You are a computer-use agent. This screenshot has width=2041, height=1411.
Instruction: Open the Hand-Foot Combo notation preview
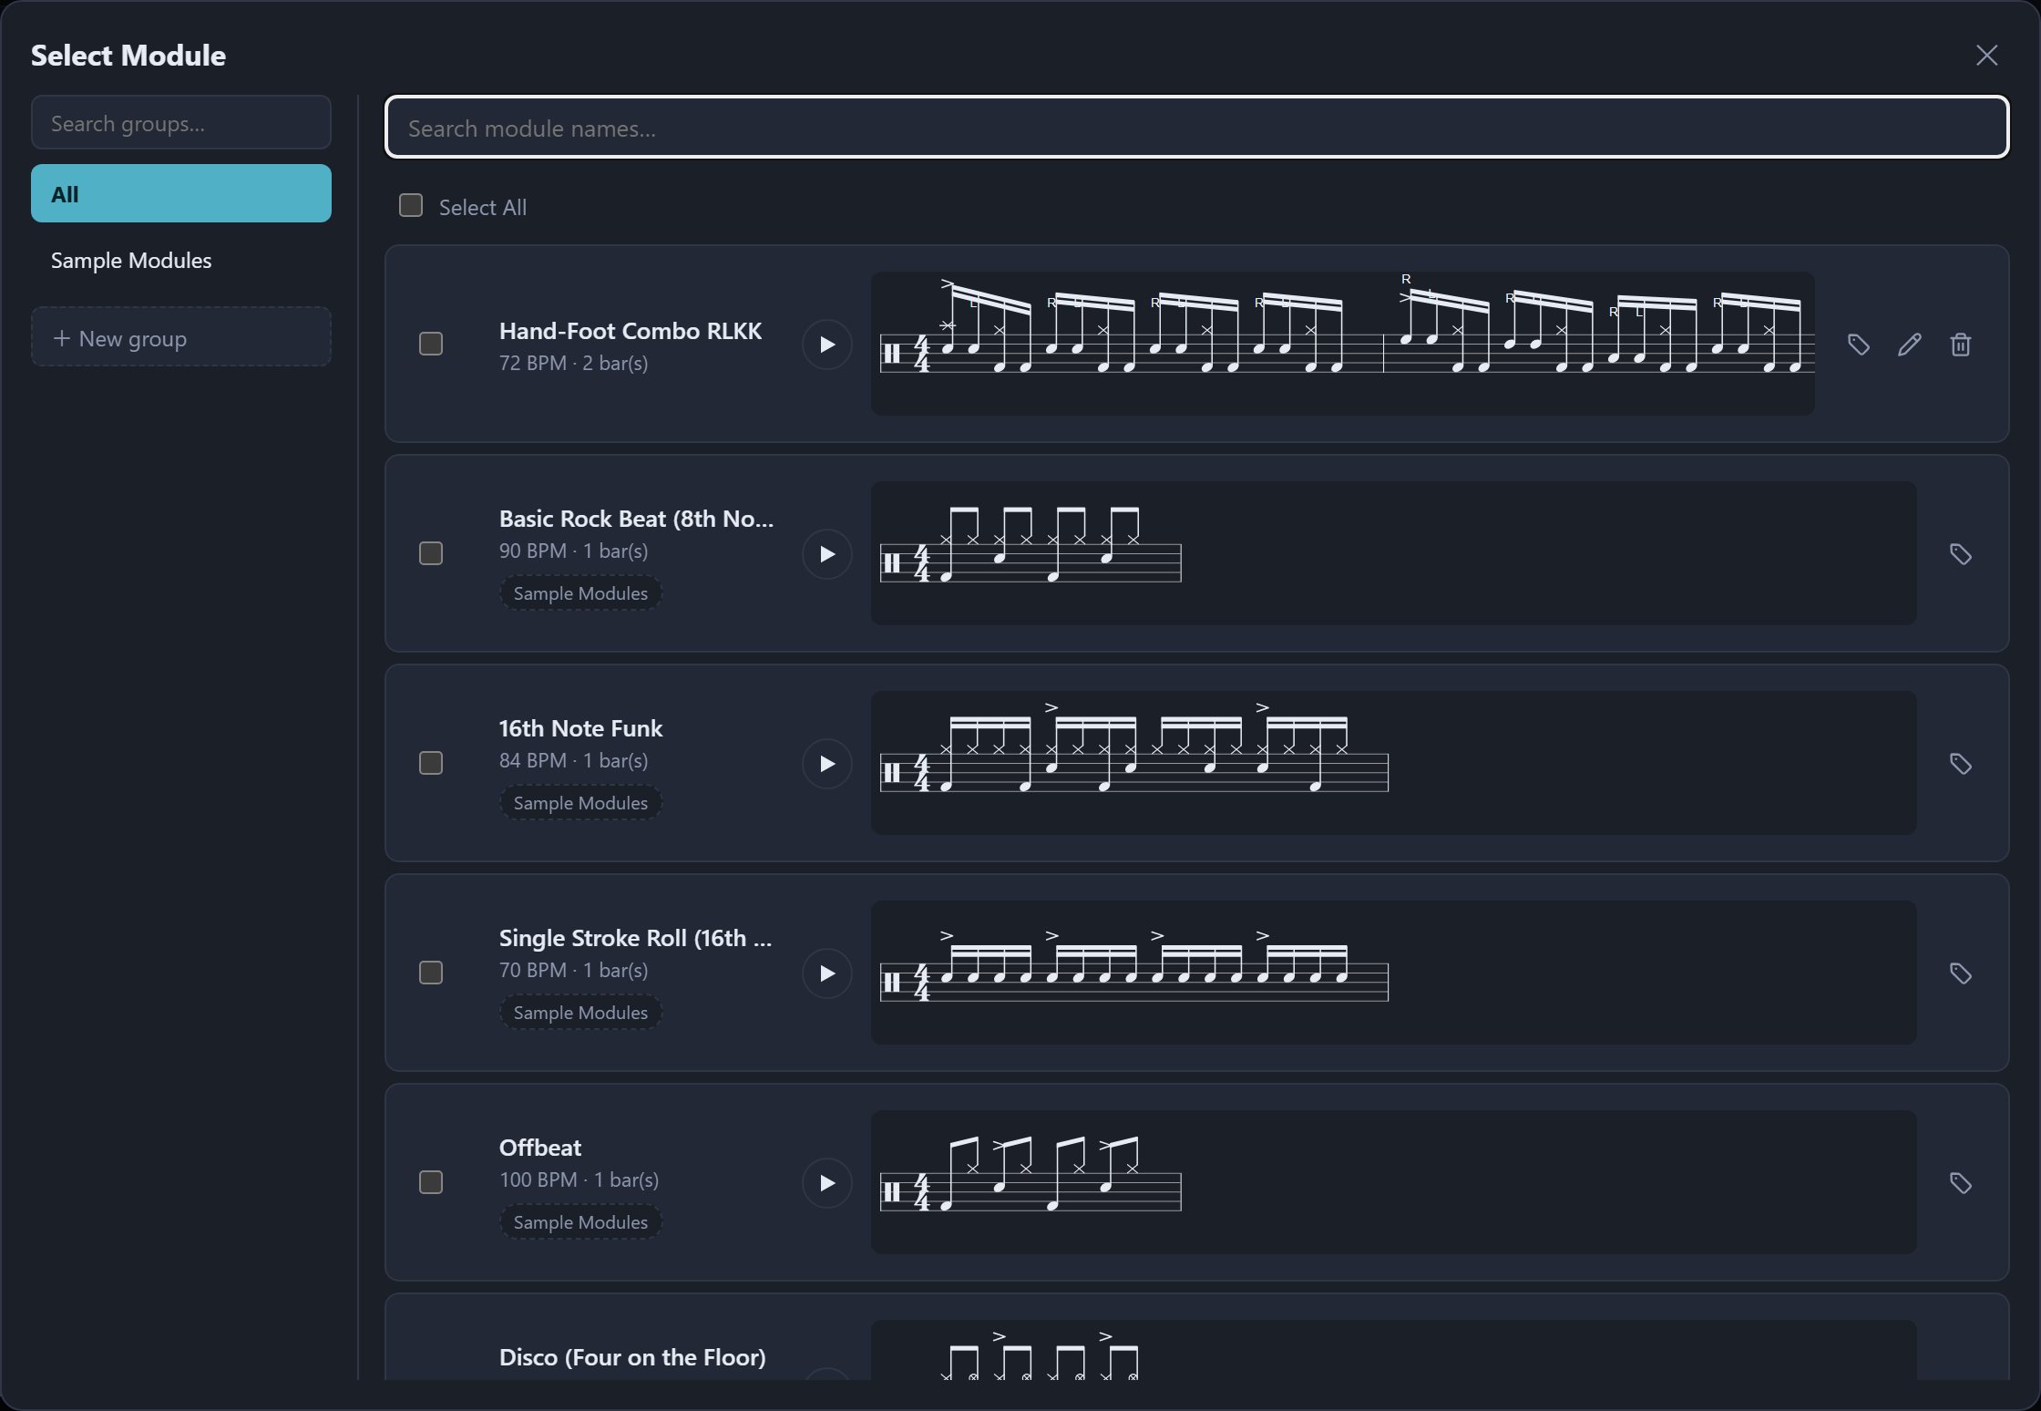[1343, 344]
